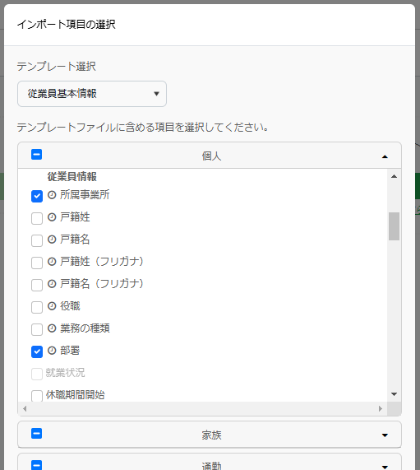Click the scroll-down arrow of item list
The height and width of the screenshot is (470, 420).
[x=394, y=394]
